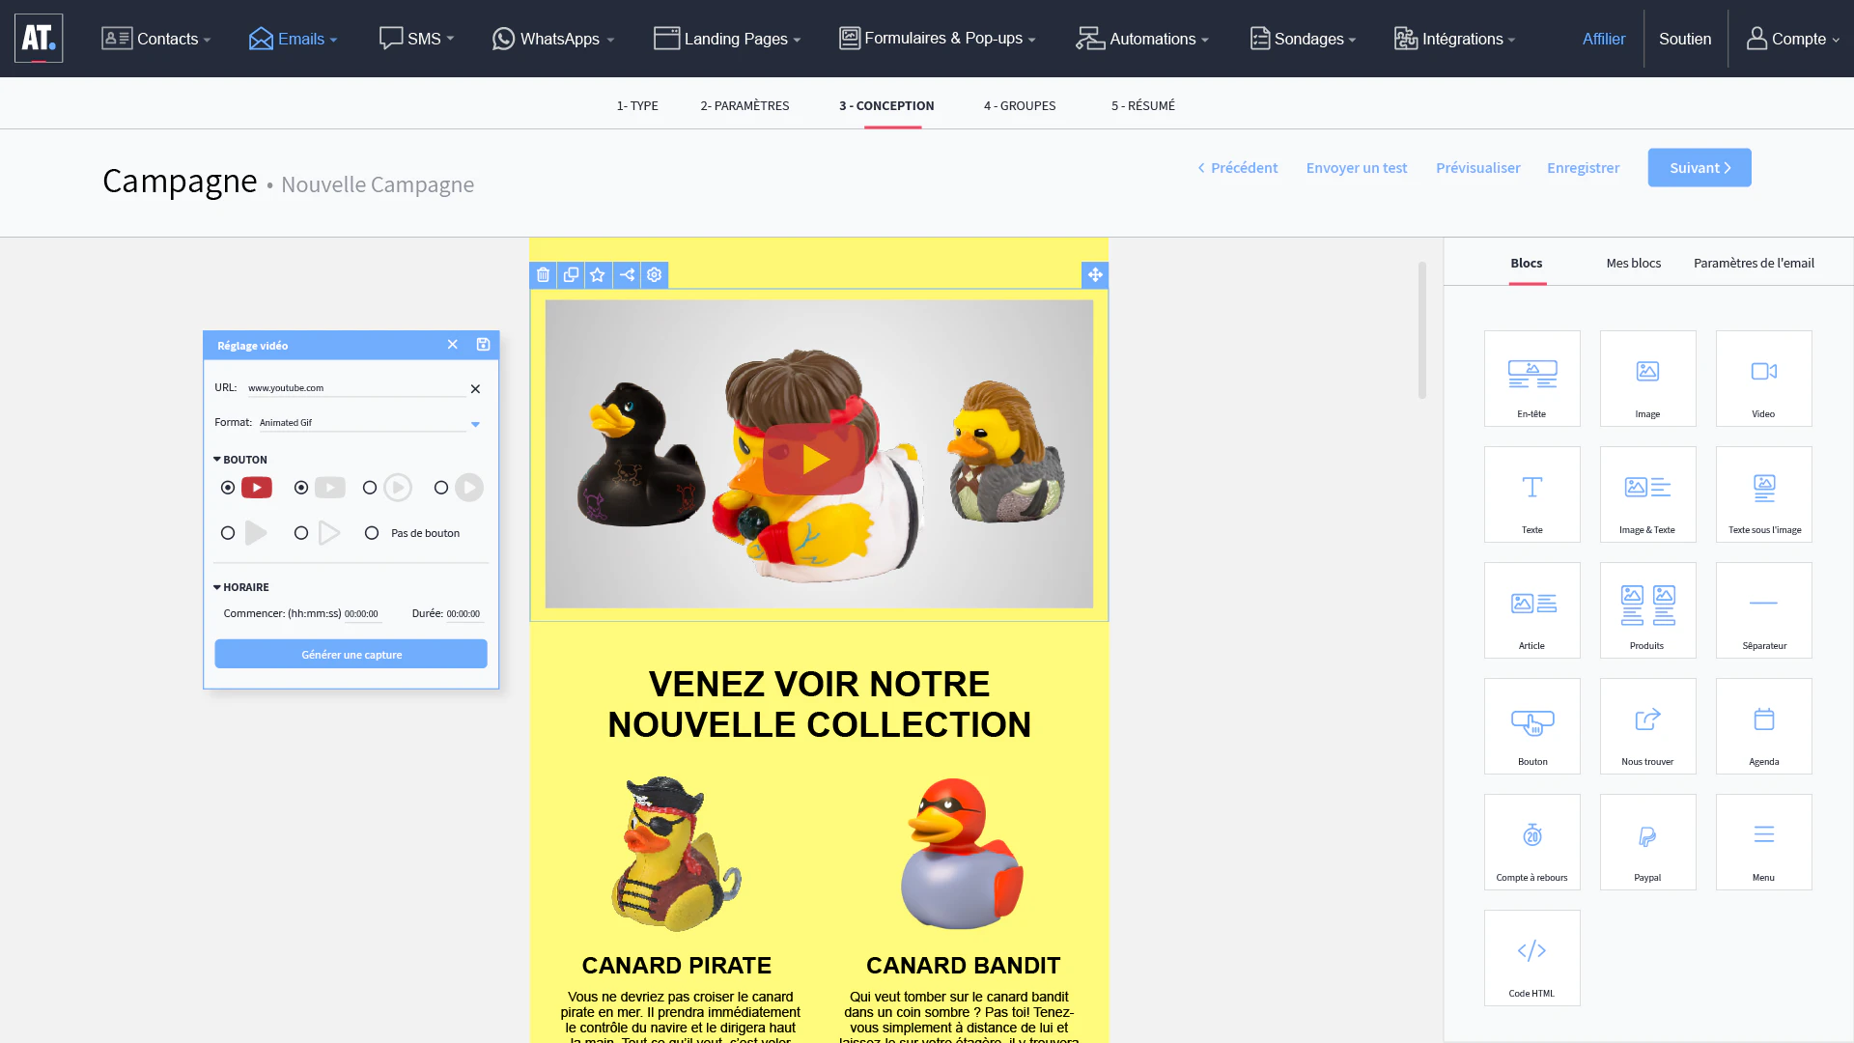
Task: Duplicate the selected video block
Action: (571, 275)
